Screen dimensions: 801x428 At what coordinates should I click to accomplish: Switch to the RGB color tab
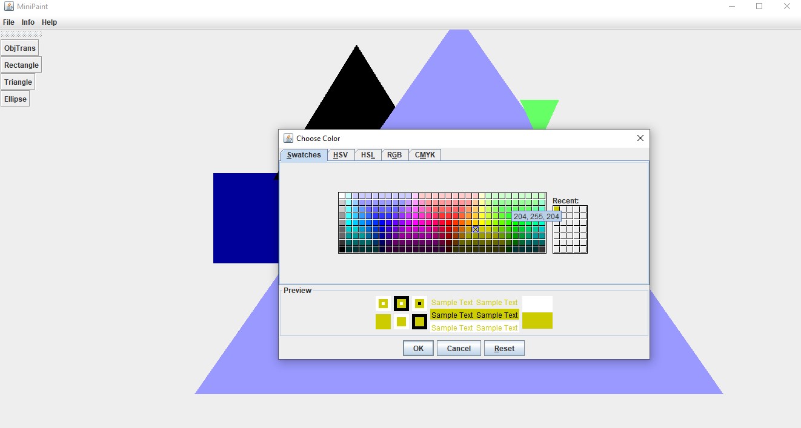click(x=394, y=154)
